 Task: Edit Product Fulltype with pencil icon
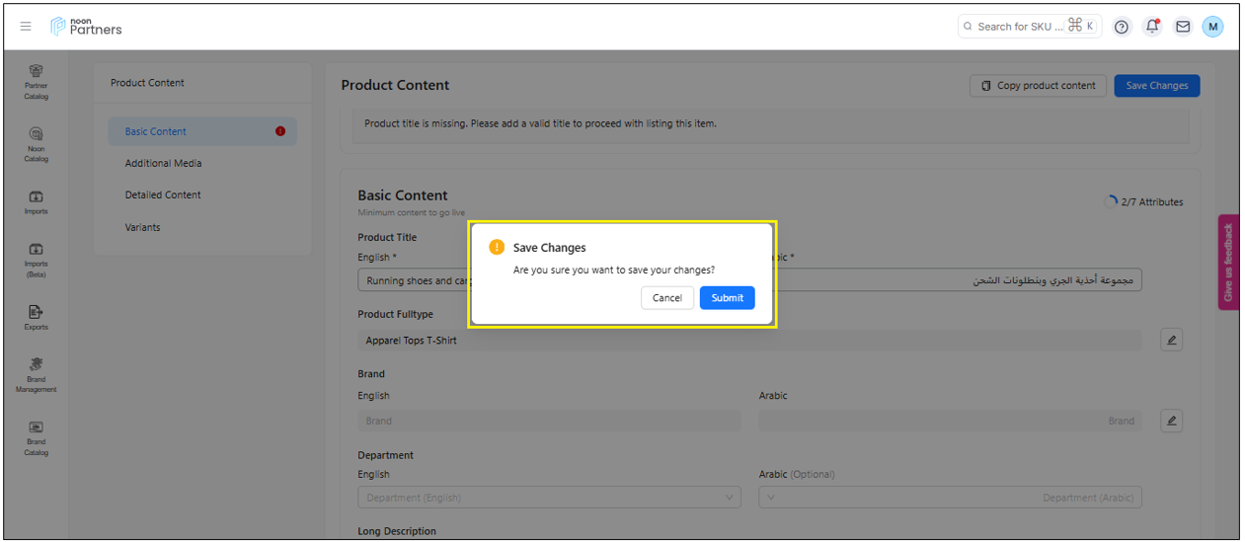(x=1171, y=341)
